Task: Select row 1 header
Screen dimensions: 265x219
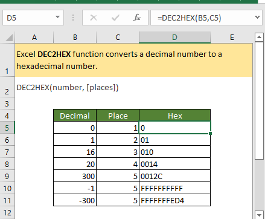Action: 7,60
